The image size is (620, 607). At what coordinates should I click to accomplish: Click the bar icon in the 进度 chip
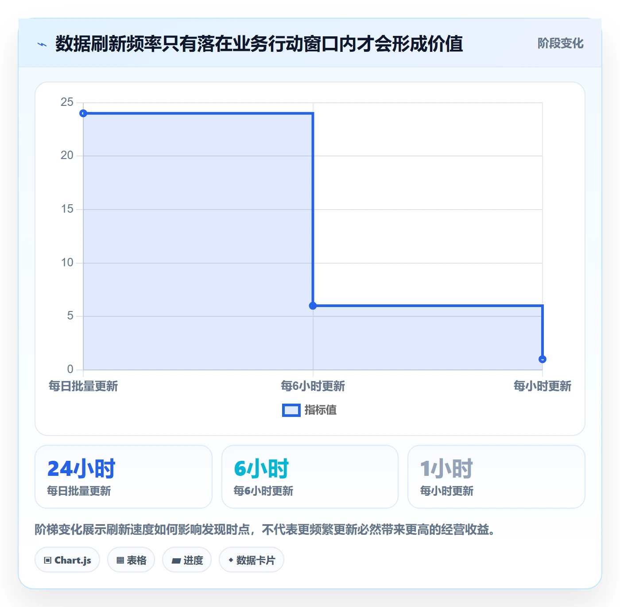(176, 561)
